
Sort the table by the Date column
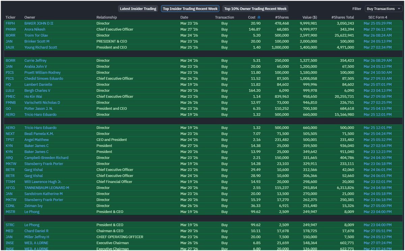pyautogui.click(x=184, y=17)
